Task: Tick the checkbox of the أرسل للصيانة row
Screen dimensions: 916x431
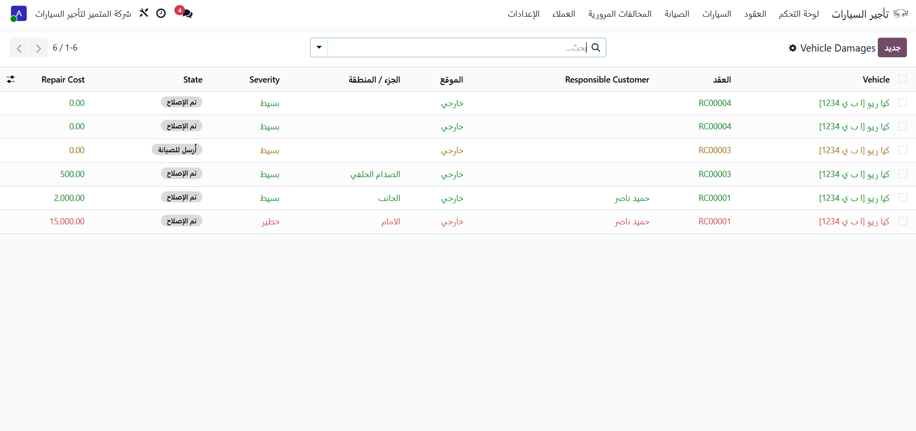Action: (903, 150)
